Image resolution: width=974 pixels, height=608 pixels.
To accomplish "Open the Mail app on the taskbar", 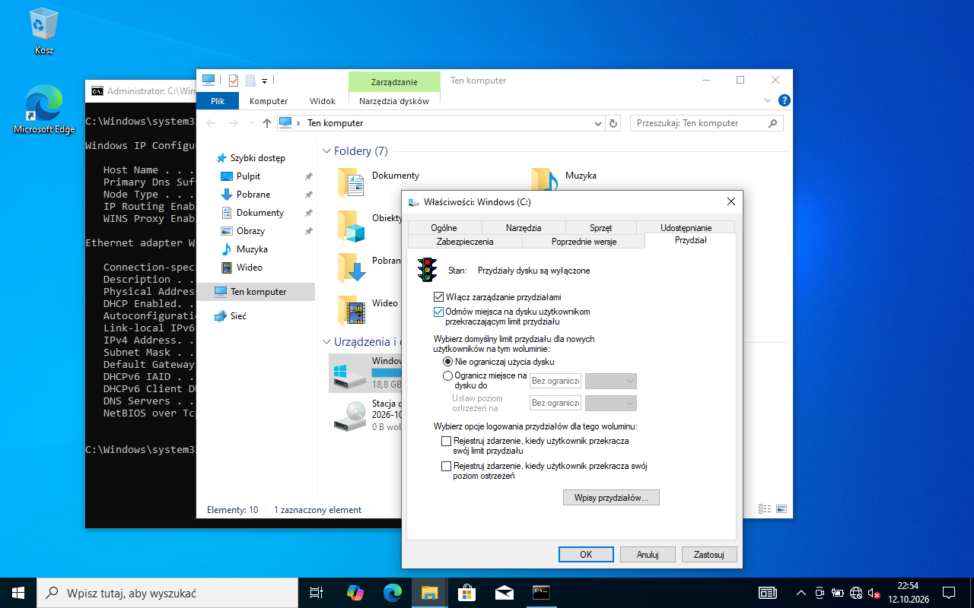I will point(504,592).
